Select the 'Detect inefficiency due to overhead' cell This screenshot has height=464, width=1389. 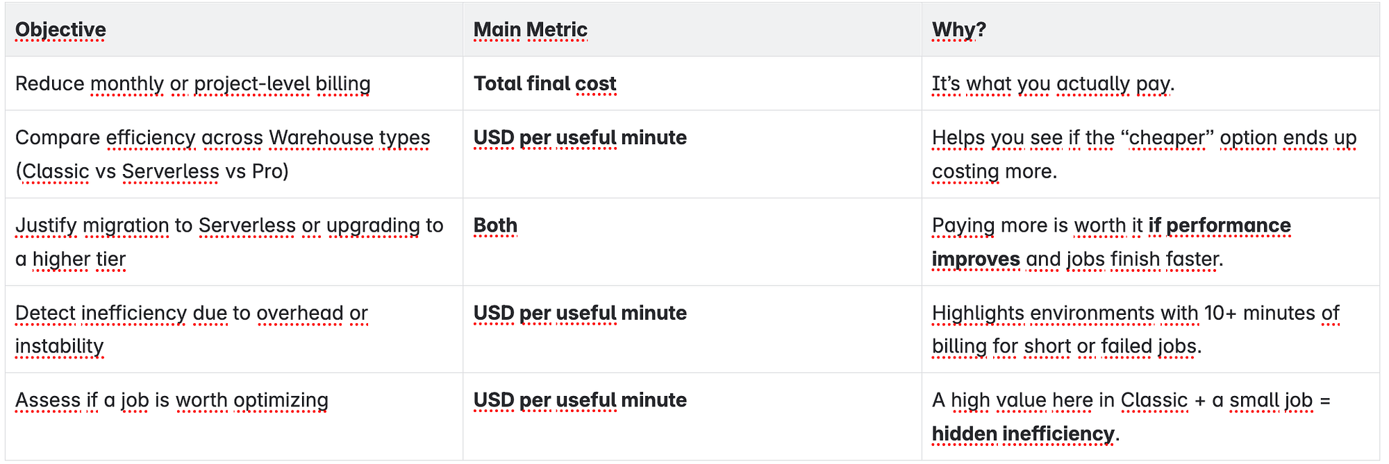click(234, 329)
